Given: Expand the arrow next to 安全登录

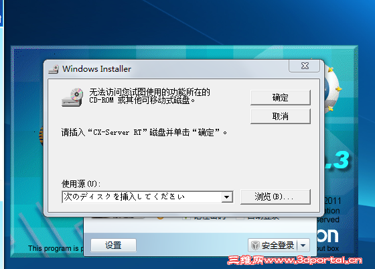Looking at the screenshot, I should pos(303,246).
